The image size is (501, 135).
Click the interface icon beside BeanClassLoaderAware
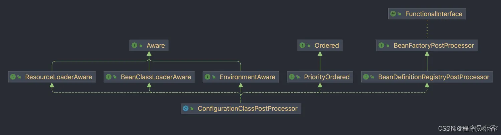pyautogui.click(x=109, y=77)
